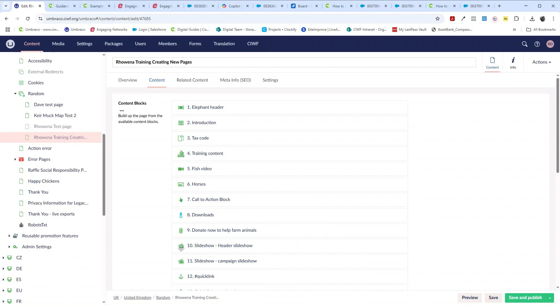Switch to the Related Content tab
560x305 pixels.
click(192, 80)
